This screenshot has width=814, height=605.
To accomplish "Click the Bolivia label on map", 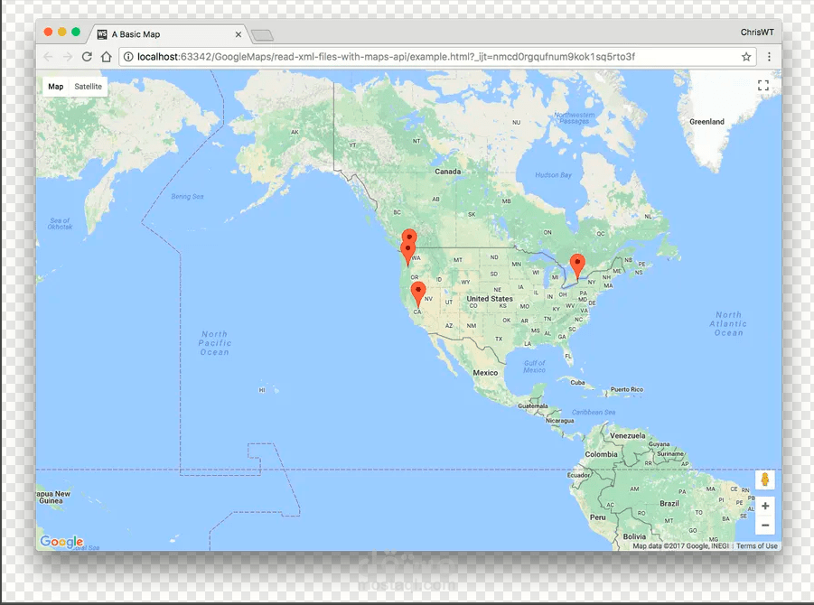I will [634, 536].
